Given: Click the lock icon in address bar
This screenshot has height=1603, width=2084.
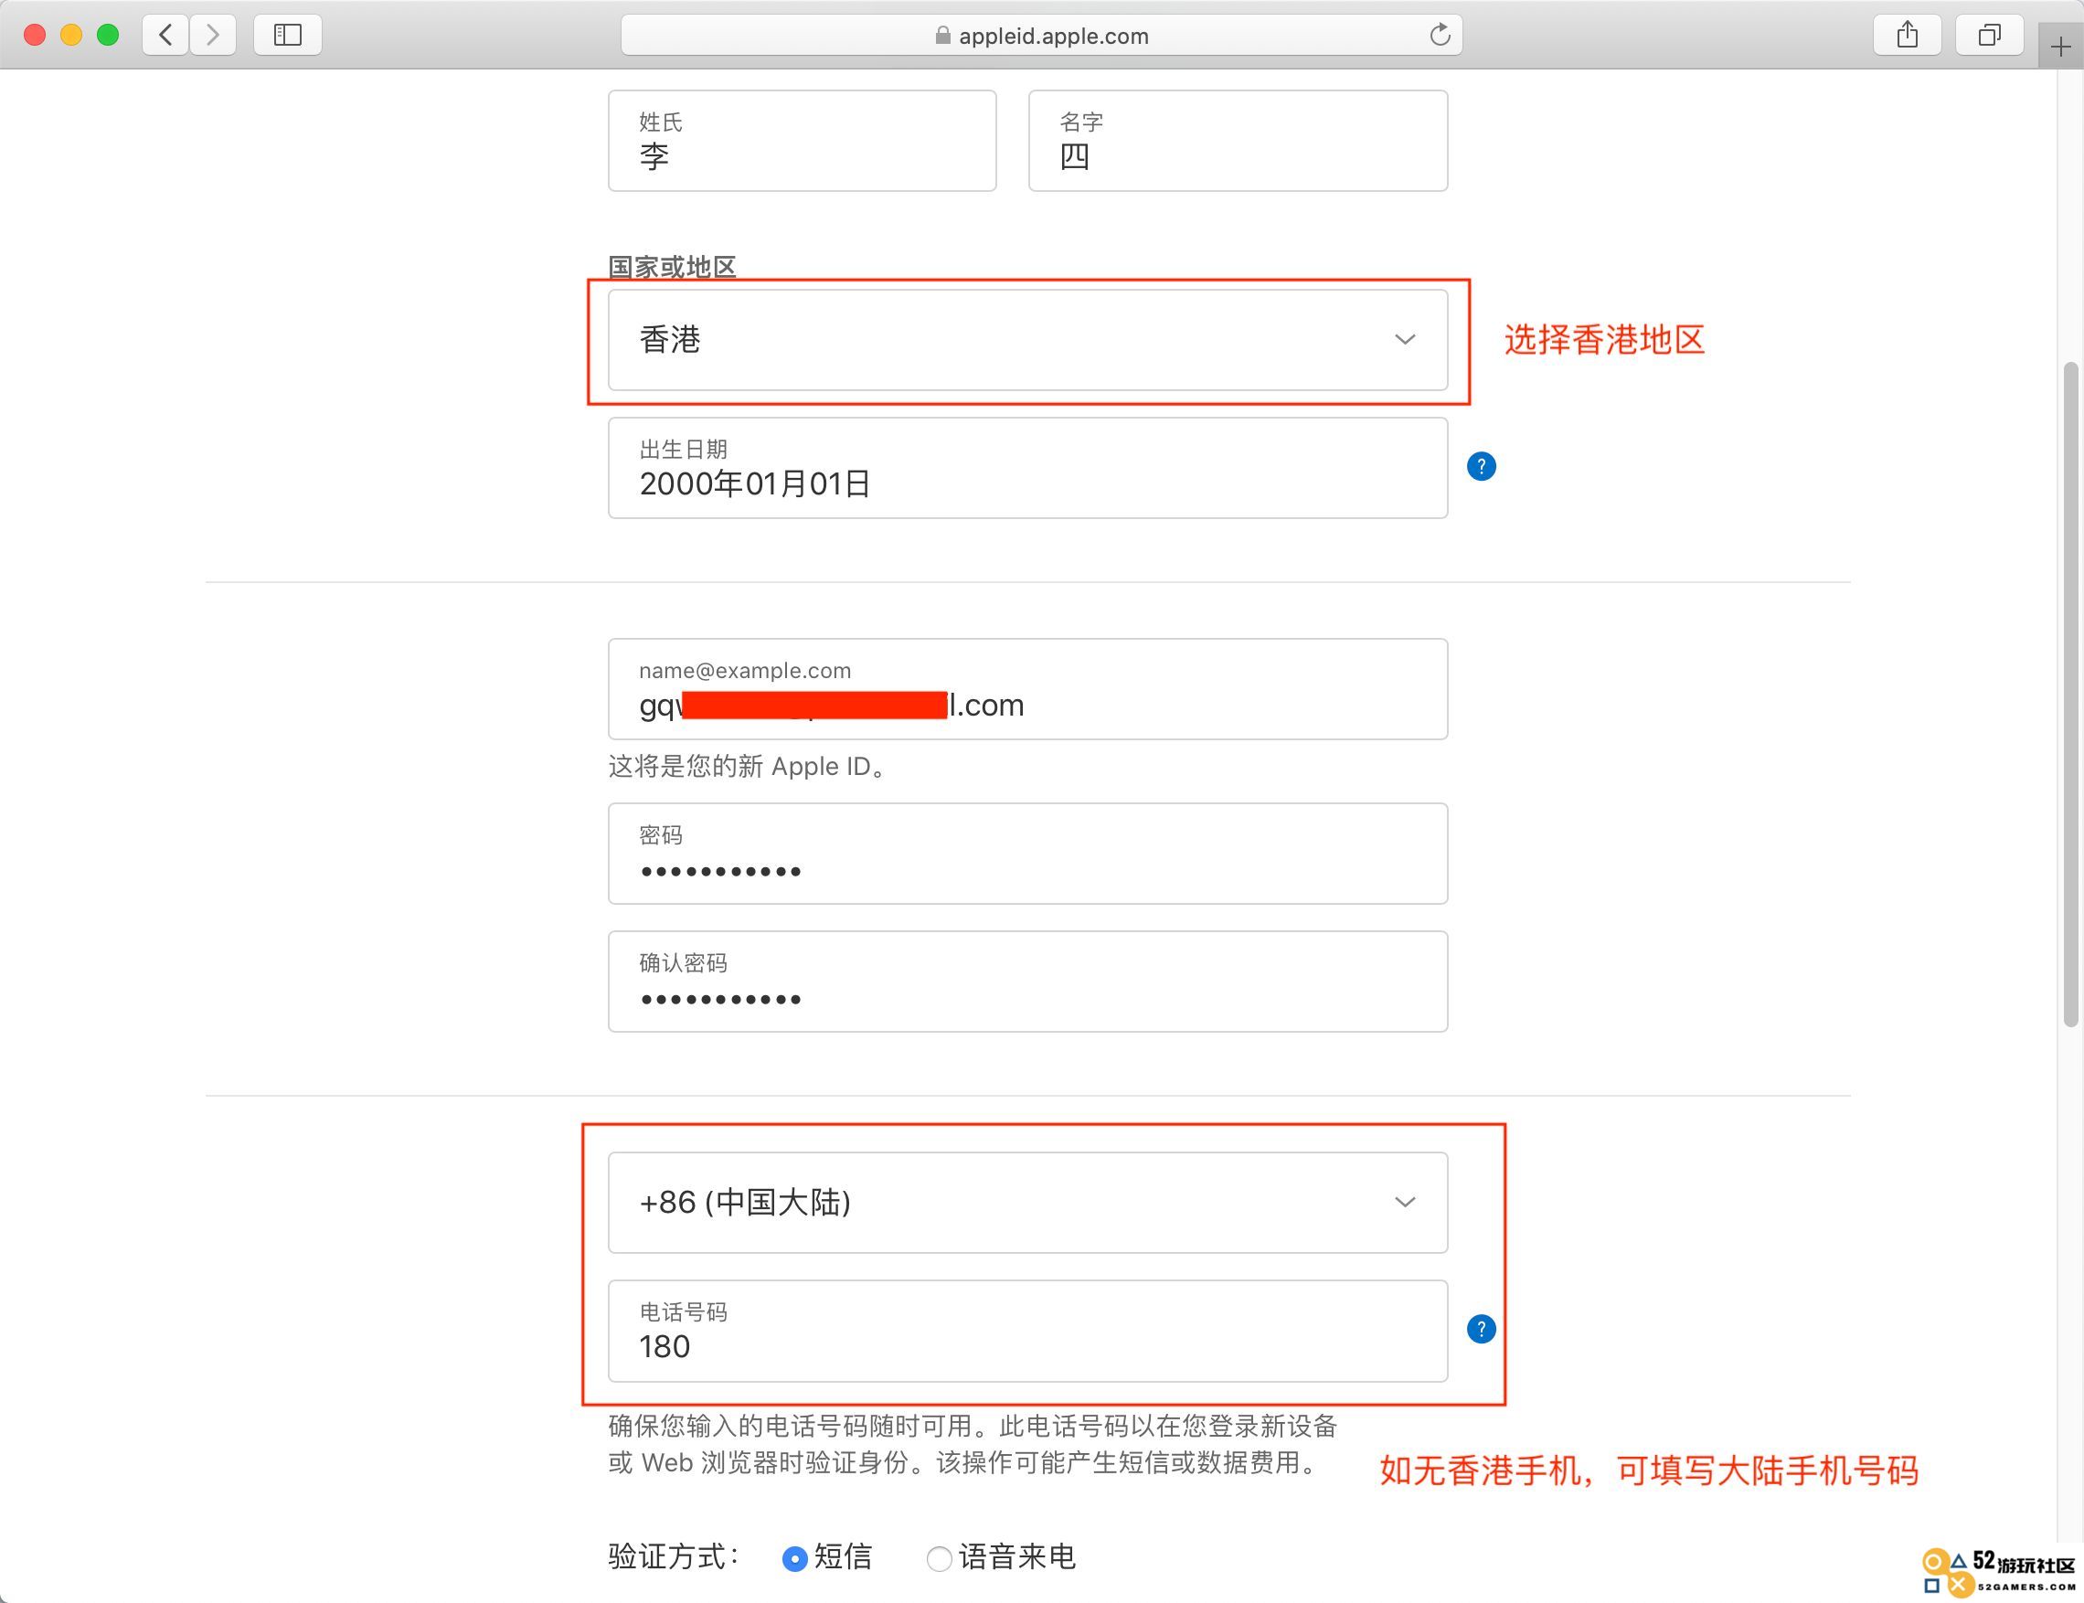Looking at the screenshot, I should click(942, 36).
